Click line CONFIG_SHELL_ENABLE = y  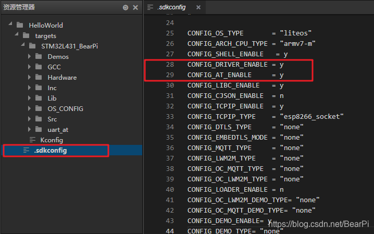238,54
